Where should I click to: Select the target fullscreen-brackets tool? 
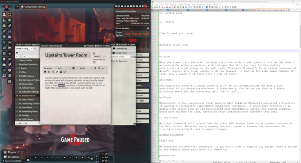point(9,14)
